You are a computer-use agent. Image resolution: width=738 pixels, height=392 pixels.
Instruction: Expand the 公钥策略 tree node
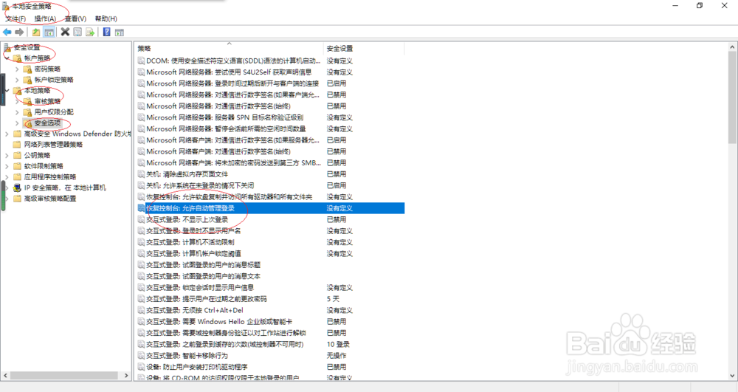[x=7, y=155]
